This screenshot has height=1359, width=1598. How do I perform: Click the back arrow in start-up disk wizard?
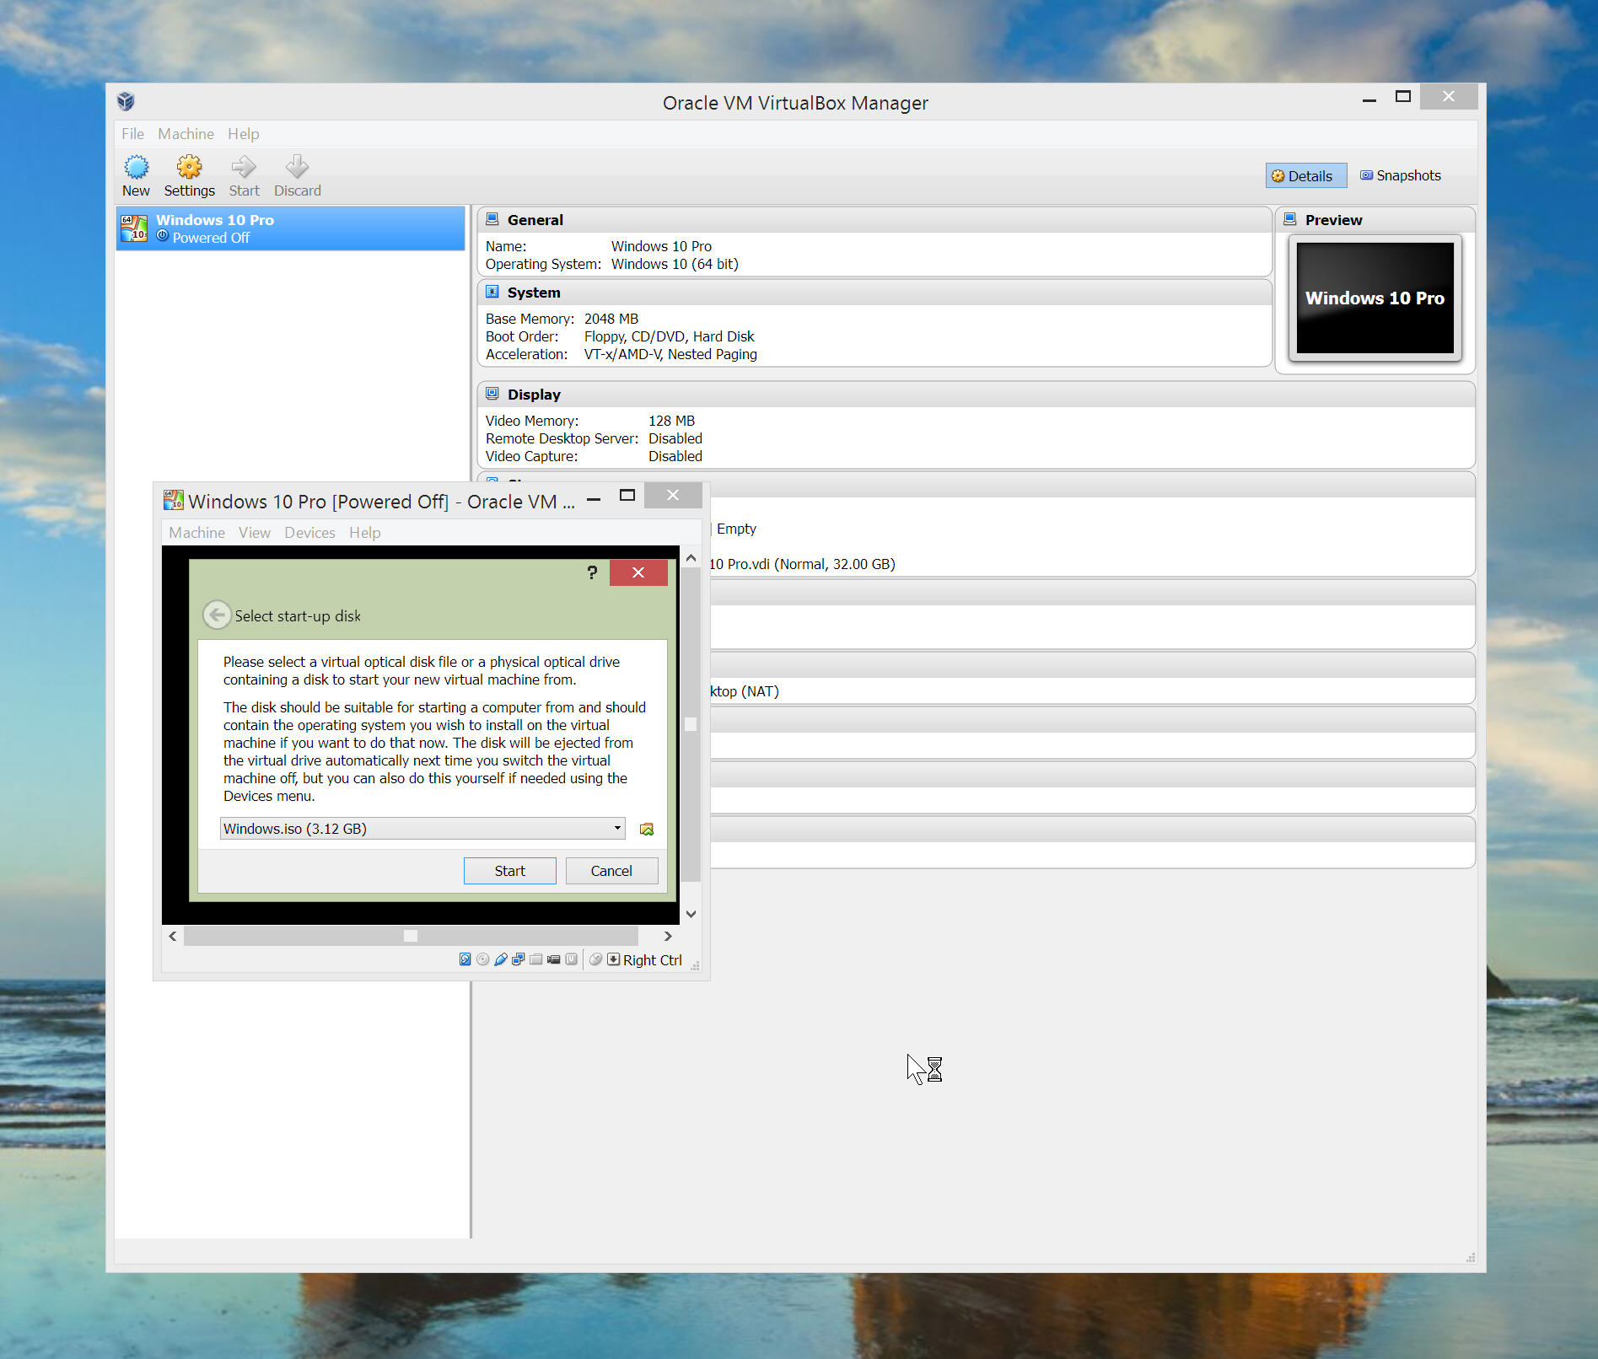pos(217,615)
